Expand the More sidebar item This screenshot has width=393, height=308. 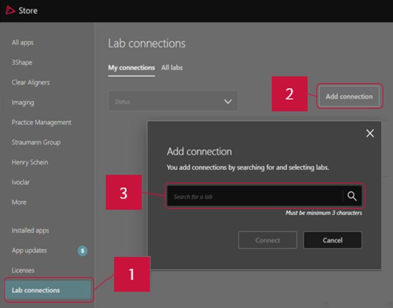[x=19, y=202]
